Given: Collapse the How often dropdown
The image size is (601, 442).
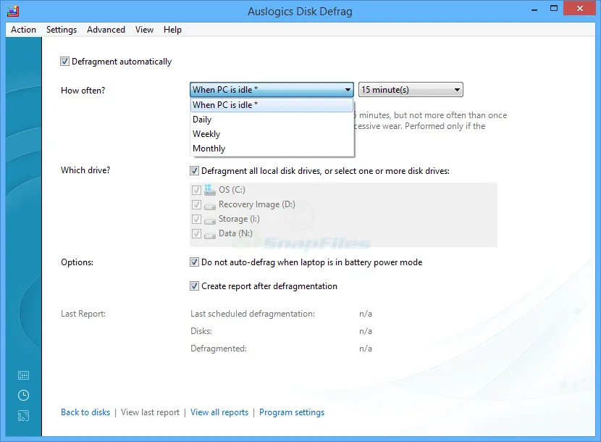Looking at the screenshot, I should pos(272,90).
